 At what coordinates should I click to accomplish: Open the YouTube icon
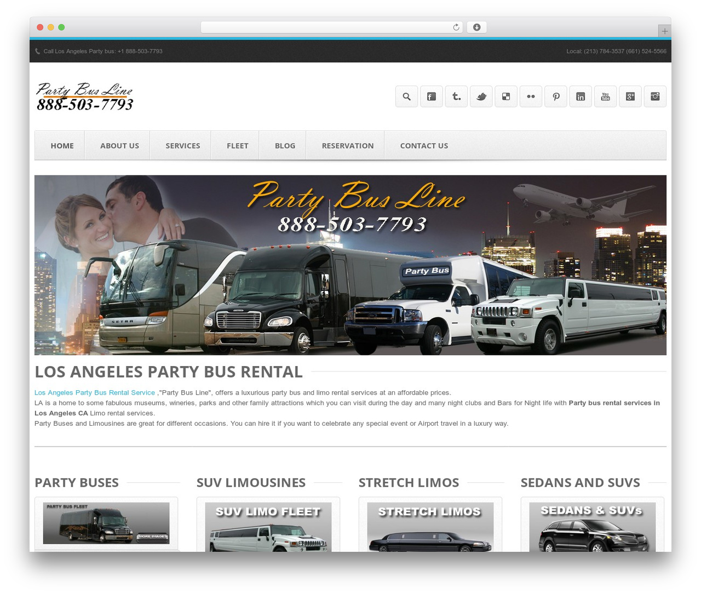606,96
